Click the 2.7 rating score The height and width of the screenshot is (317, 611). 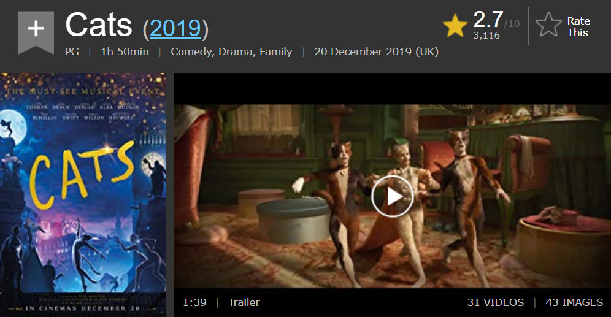tap(488, 19)
